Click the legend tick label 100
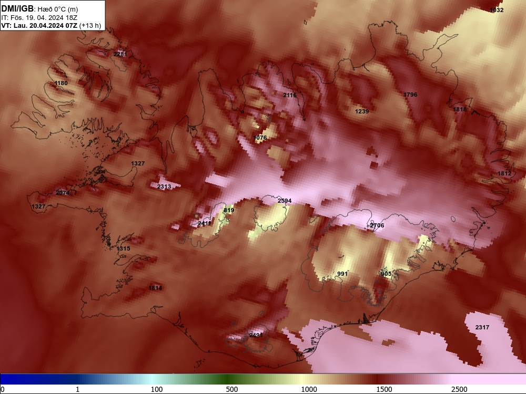This screenshot has width=526, height=394. point(157,389)
